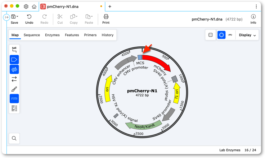Select the gray SV40 poly(A) signal box
This screenshot has width=265, height=158.
(175, 79)
